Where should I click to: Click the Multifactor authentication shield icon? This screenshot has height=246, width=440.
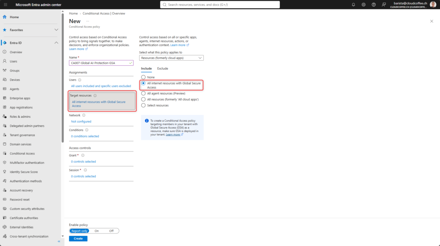tap(4, 163)
